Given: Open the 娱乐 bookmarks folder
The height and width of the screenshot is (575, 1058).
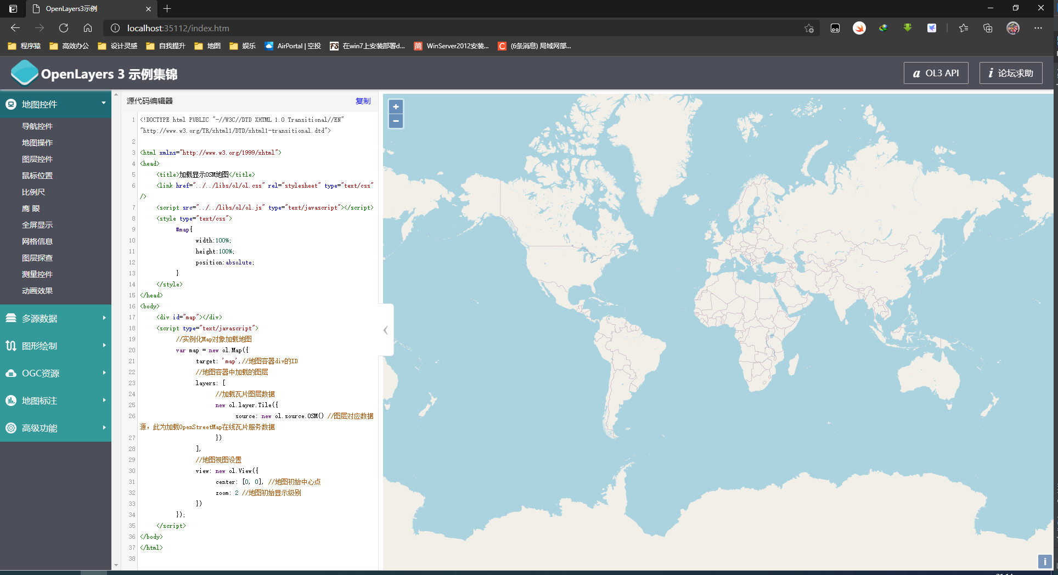Looking at the screenshot, I should pos(243,46).
